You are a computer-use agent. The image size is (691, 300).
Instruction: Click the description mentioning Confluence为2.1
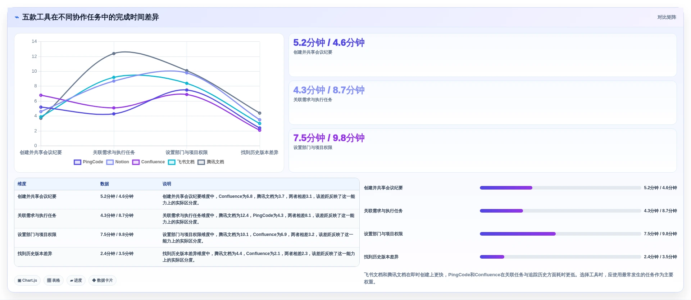(259, 257)
